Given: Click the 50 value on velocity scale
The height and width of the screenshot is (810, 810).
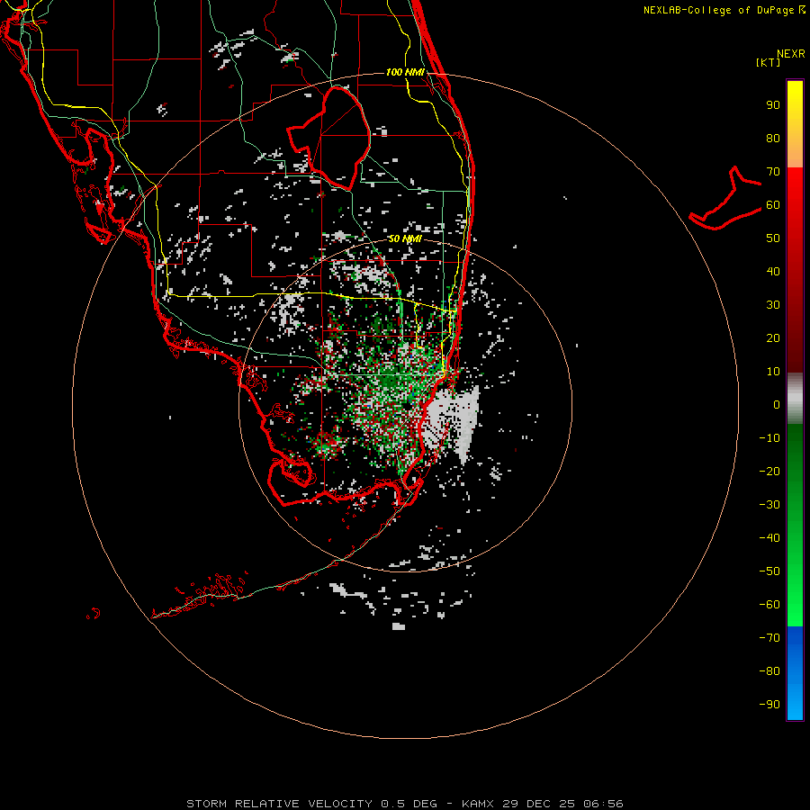Looking at the screenshot, I should tap(773, 238).
